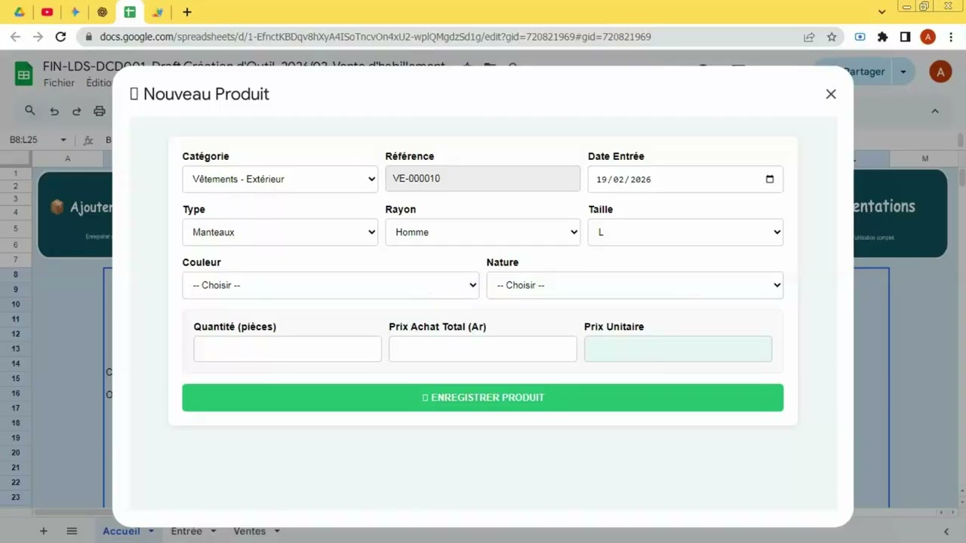Switch to the Entrée sheet tab
The height and width of the screenshot is (543, 966).
click(x=186, y=531)
